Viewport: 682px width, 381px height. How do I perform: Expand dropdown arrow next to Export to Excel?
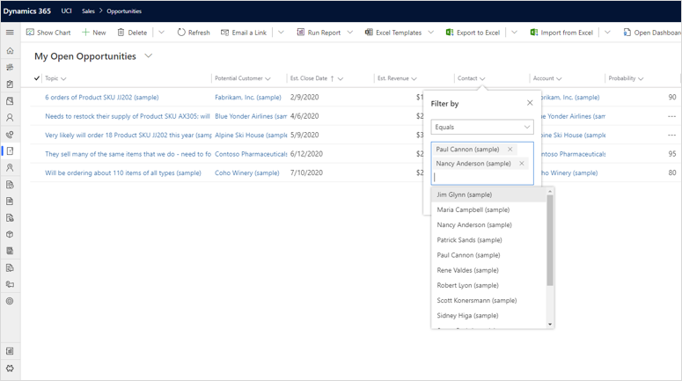pyautogui.click(x=514, y=33)
